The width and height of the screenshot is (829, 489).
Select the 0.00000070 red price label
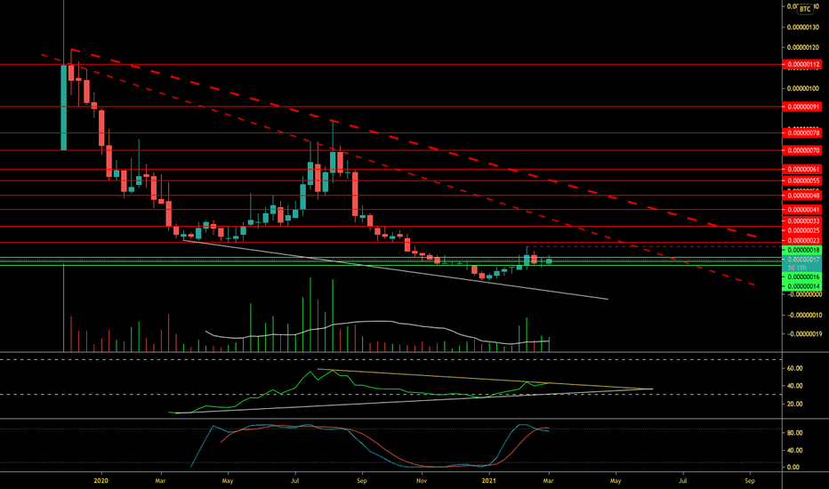[801, 150]
